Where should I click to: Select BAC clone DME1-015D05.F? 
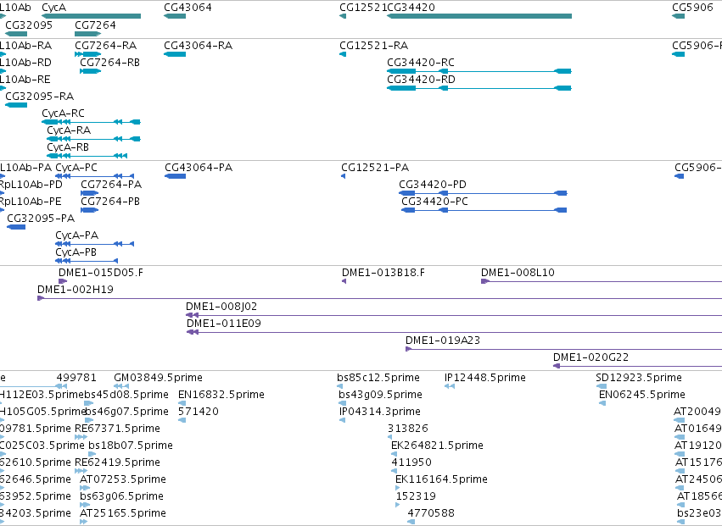pyautogui.click(x=101, y=273)
